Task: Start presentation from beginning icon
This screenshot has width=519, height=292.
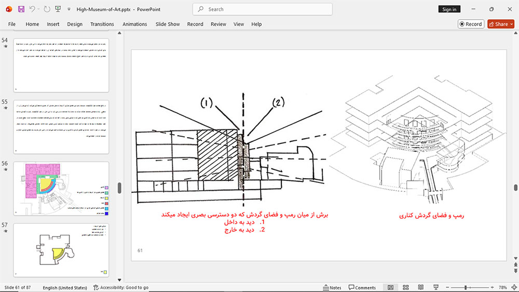Action: (x=58, y=9)
